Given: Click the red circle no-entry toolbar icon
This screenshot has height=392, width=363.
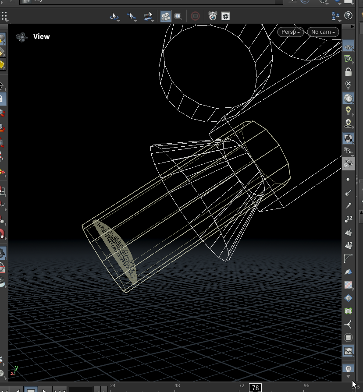Looking at the screenshot, I should tap(196, 17).
